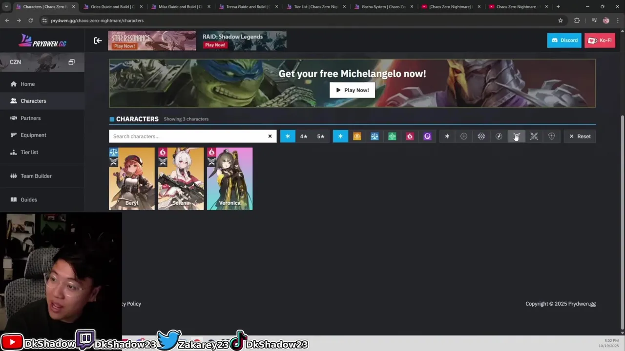
Task: Go back in browser history
Action: pos(7,20)
